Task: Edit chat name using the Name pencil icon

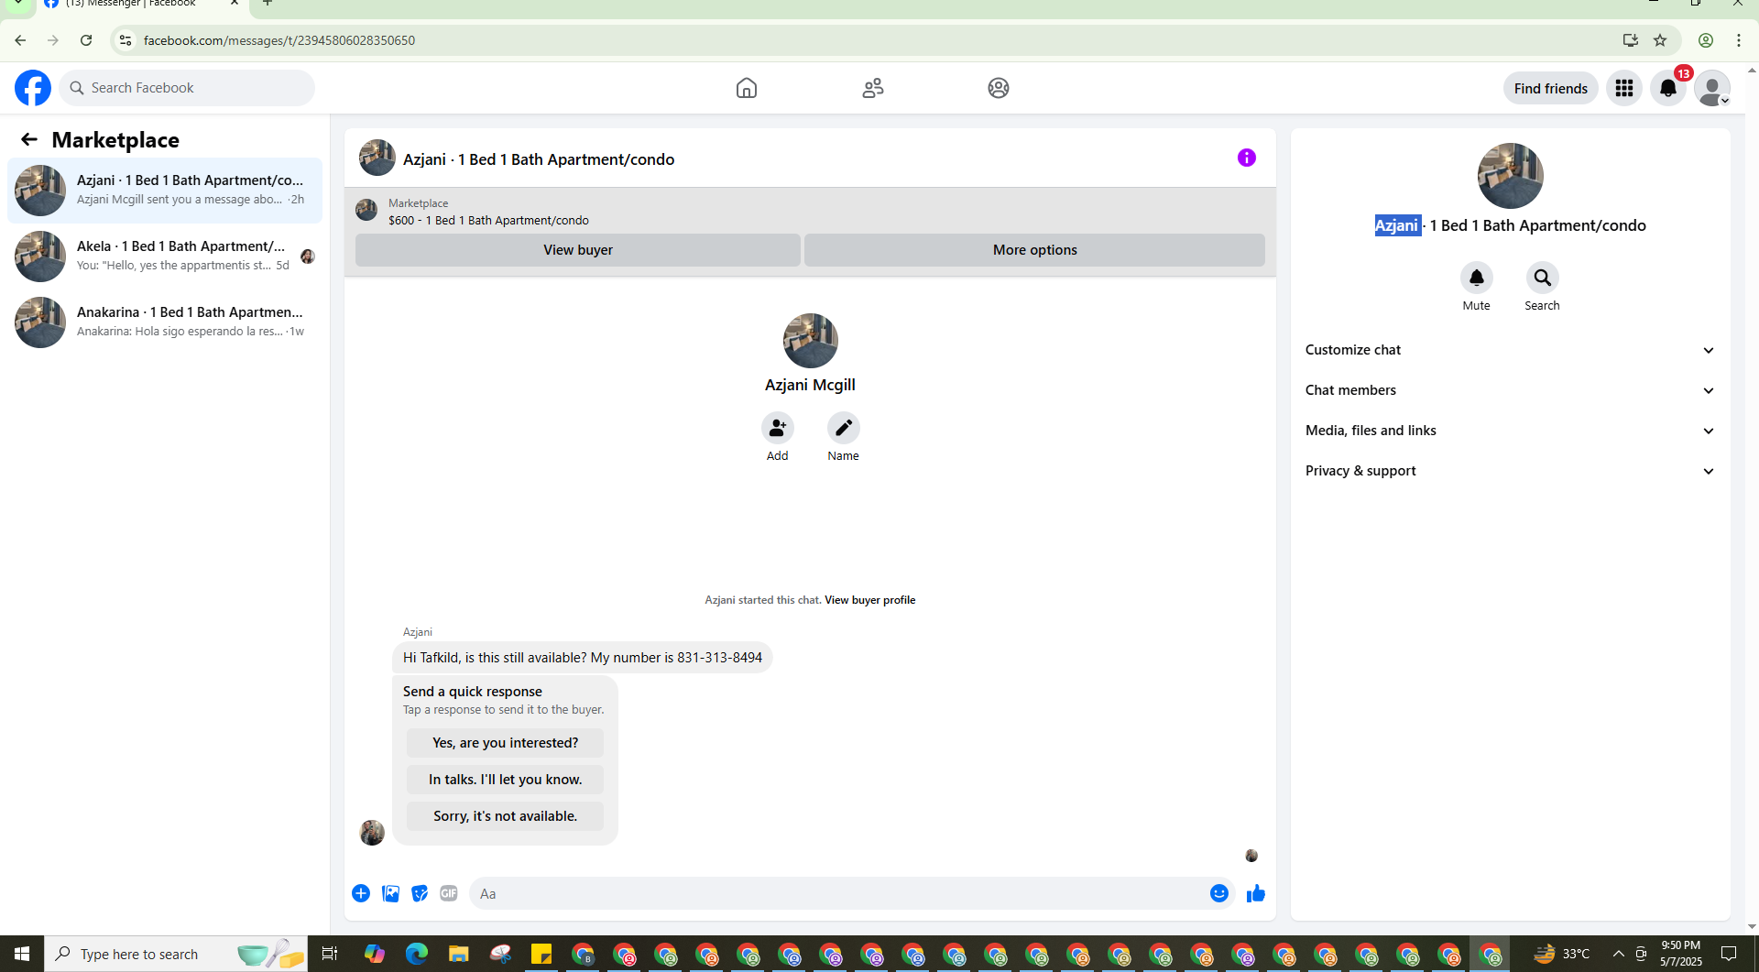Action: (x=843, y=428)
